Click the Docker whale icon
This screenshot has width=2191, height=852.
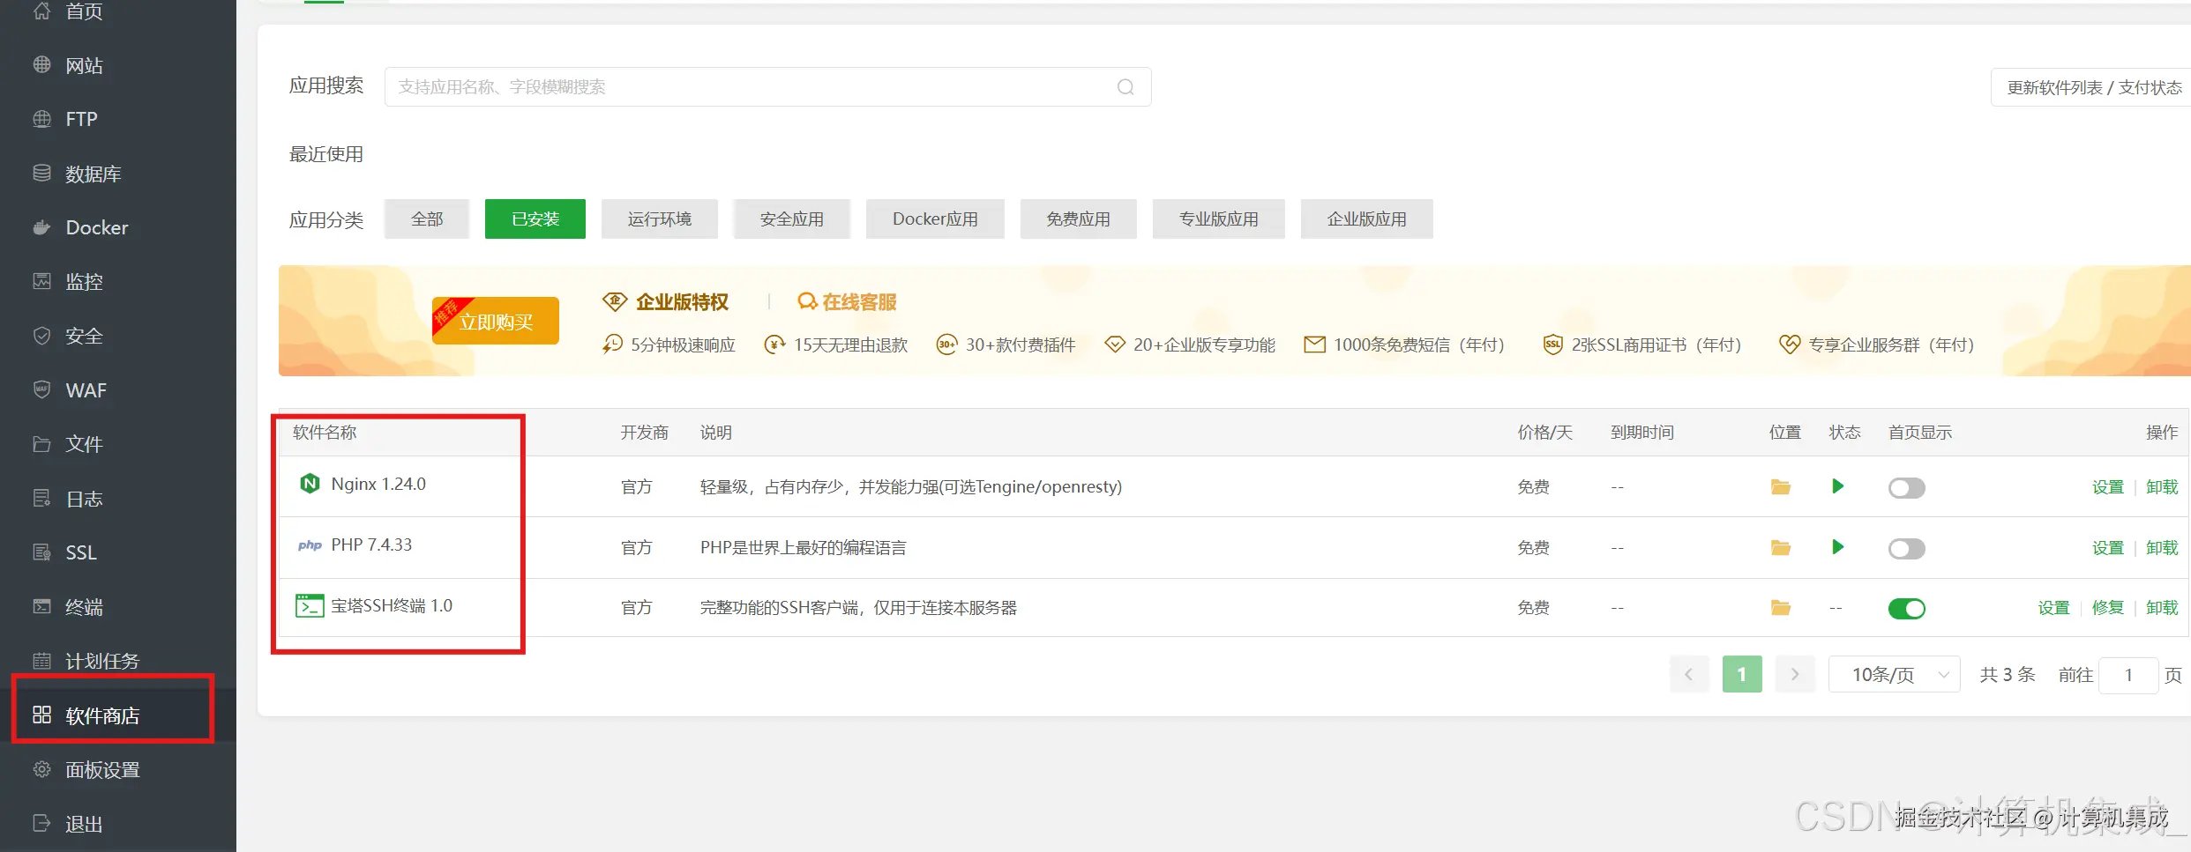point(41,227)
